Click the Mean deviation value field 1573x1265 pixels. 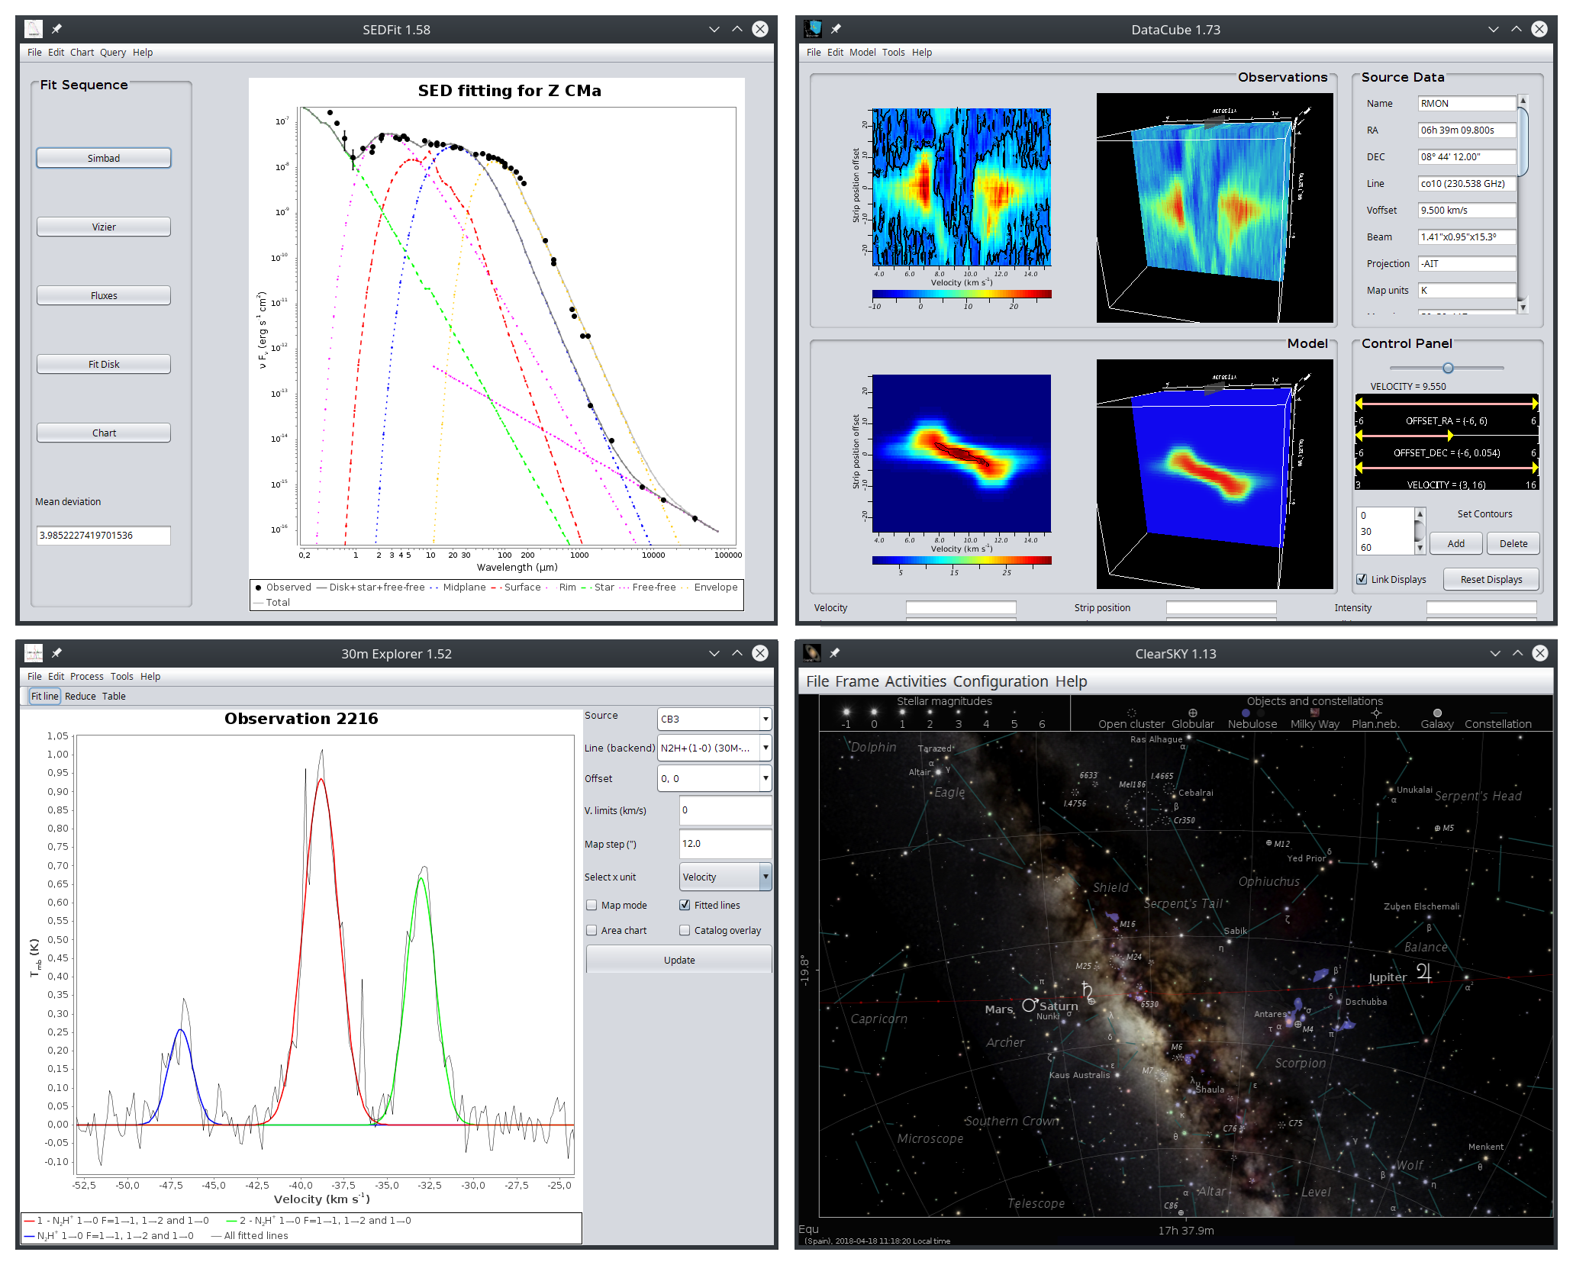[104, 535]
